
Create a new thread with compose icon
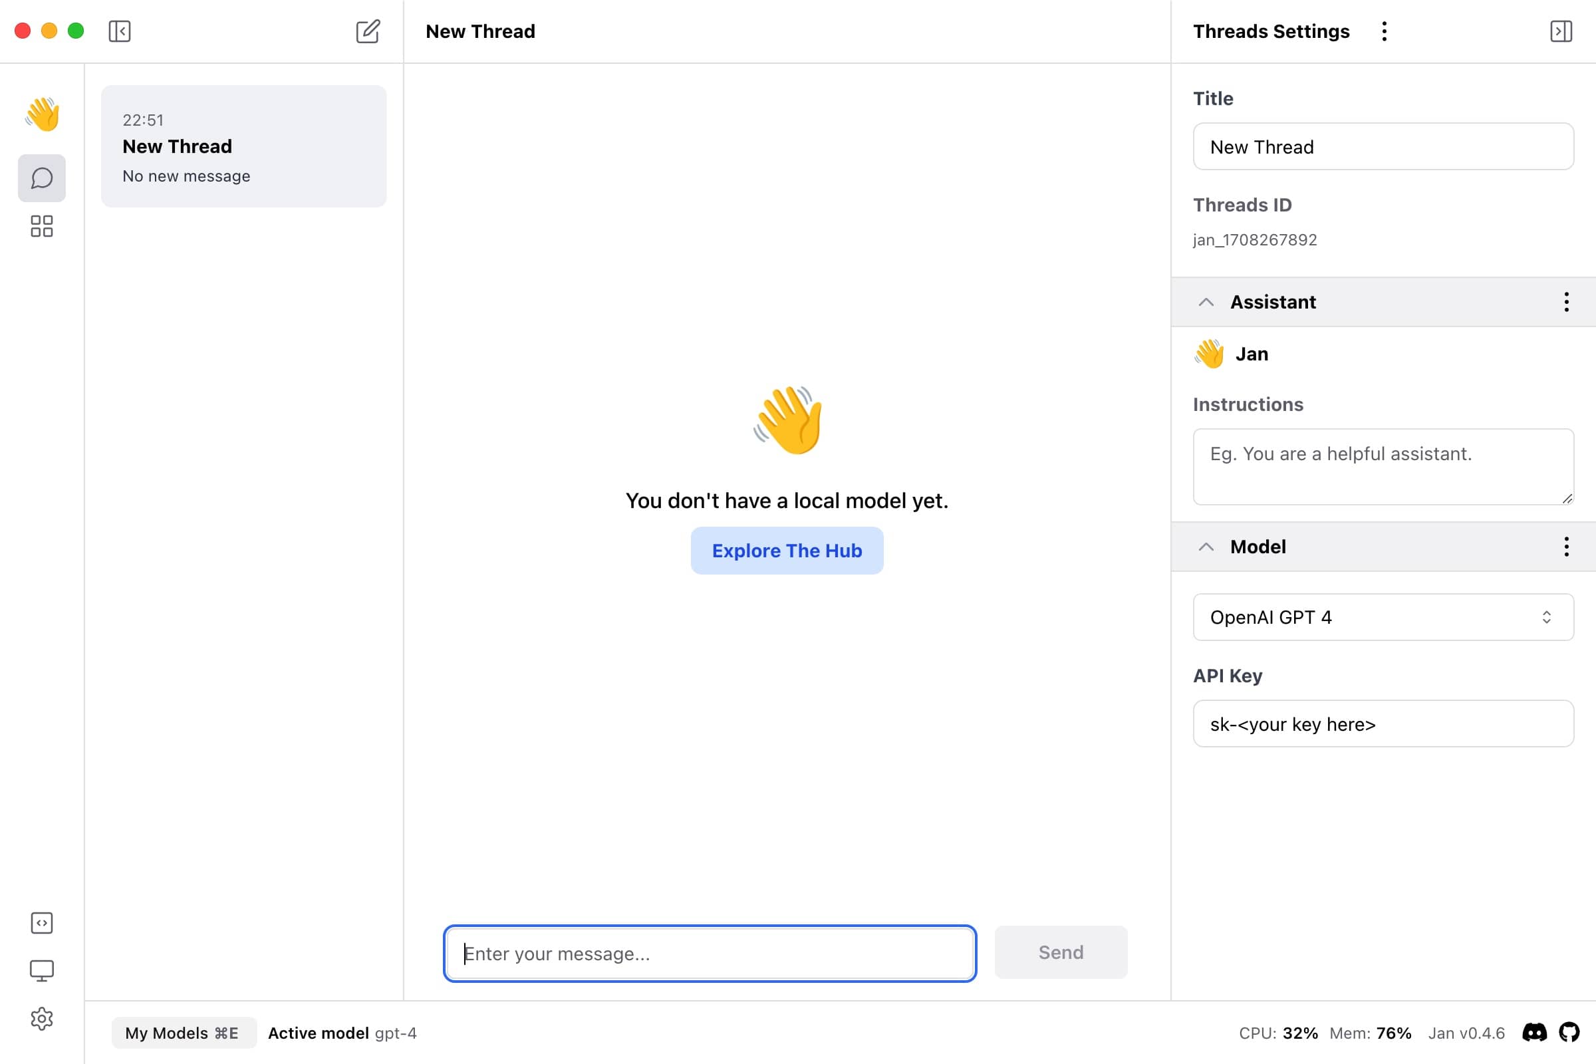[x=368, y=31]
